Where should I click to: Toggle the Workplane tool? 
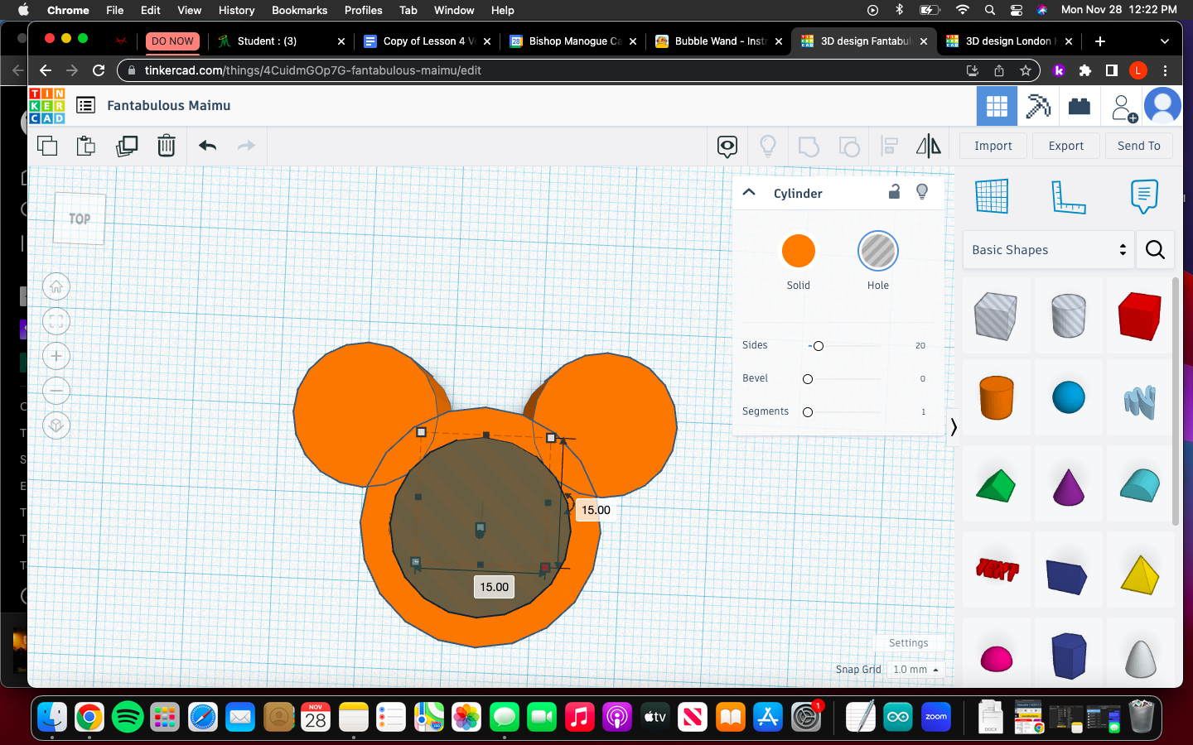pos(992,196)
